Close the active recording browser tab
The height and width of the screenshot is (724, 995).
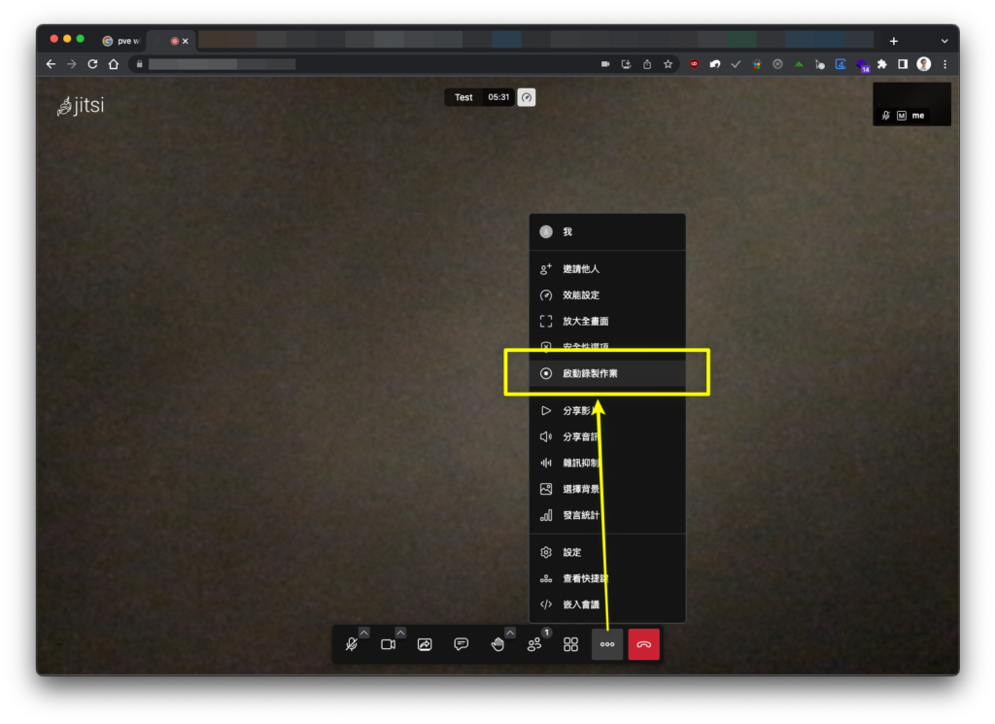(186, 41)
